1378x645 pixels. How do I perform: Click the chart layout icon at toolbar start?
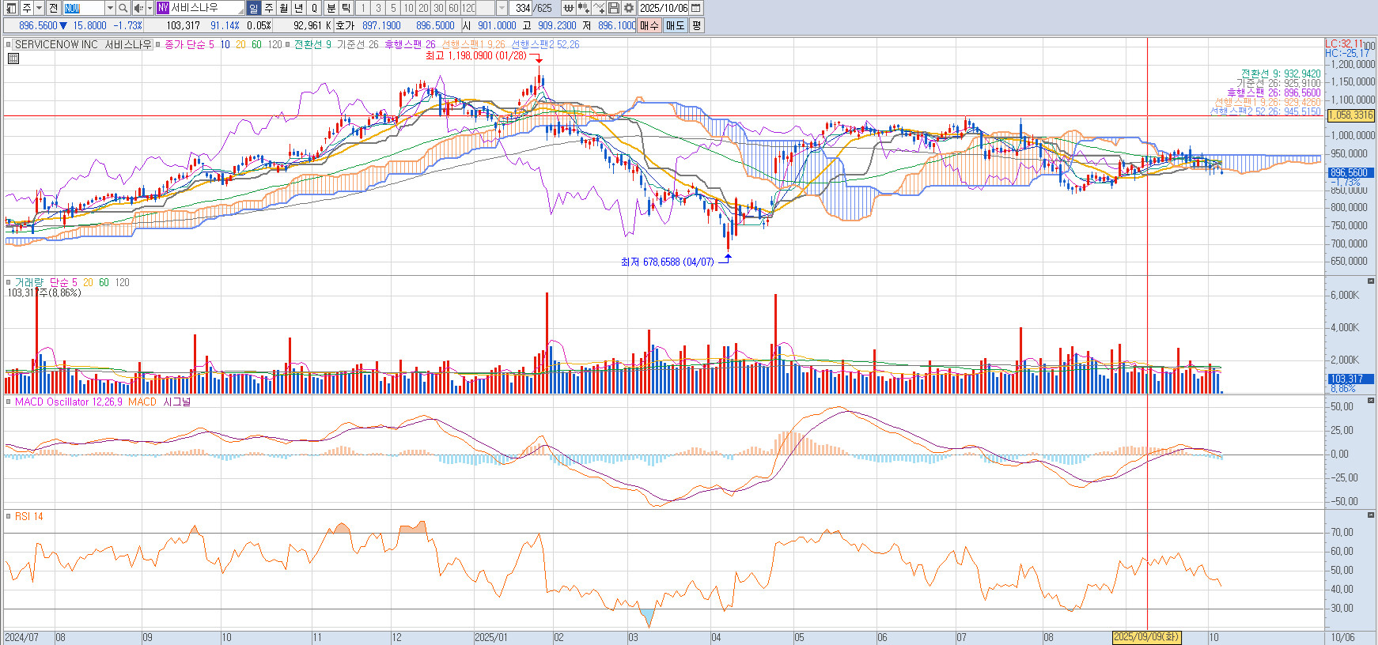pyautogui.click(x=11, y=8)
